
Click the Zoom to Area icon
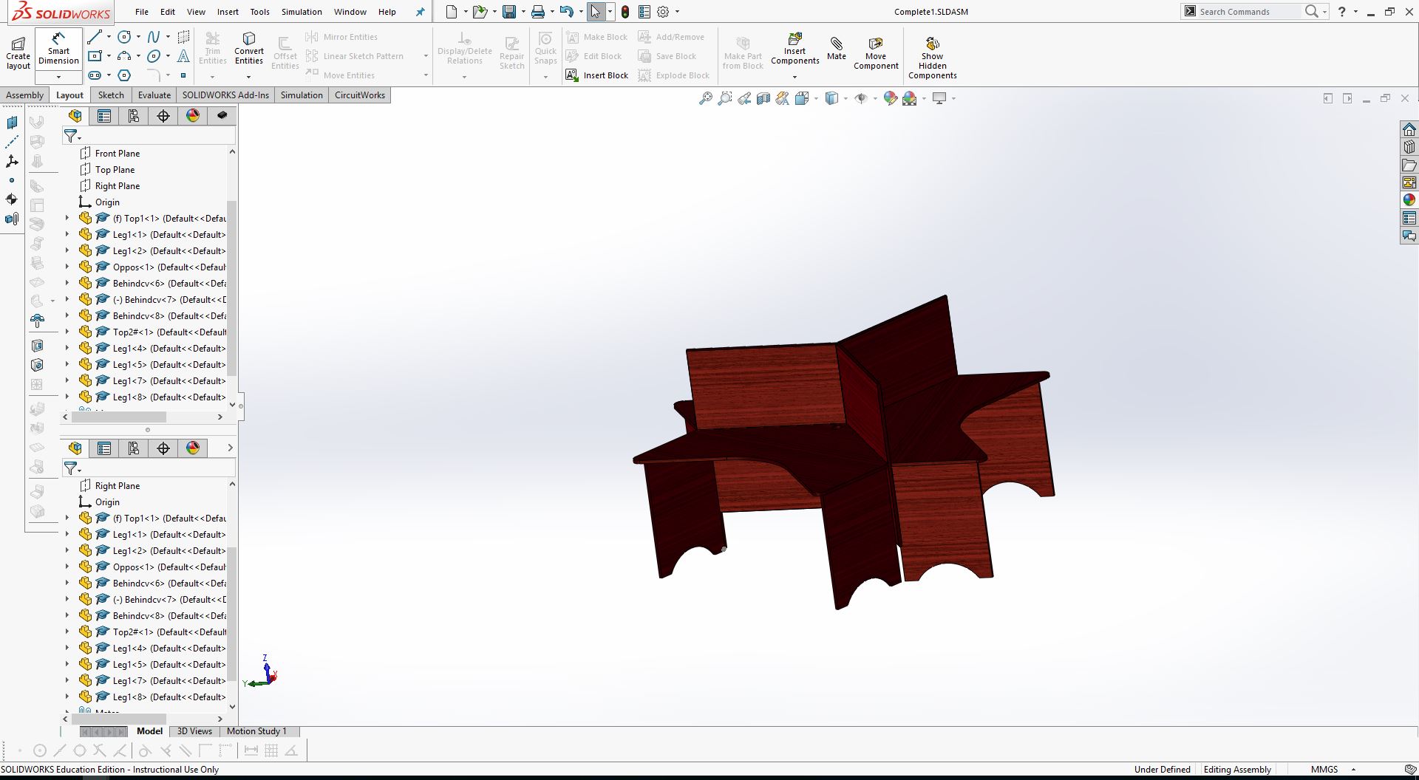pos(725,98)
